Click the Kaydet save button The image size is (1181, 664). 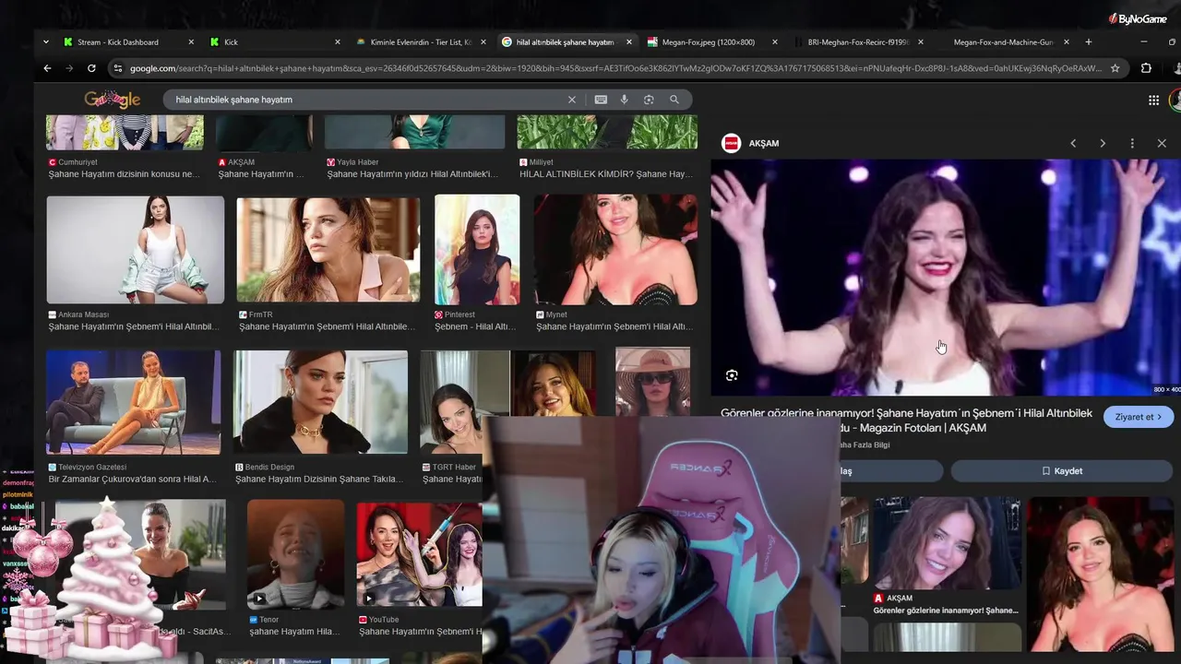click(x=1061, y=471)
